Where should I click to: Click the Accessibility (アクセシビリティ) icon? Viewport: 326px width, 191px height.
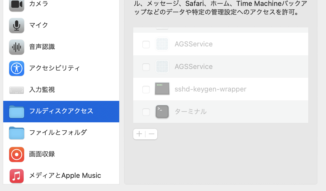(17, 68)
